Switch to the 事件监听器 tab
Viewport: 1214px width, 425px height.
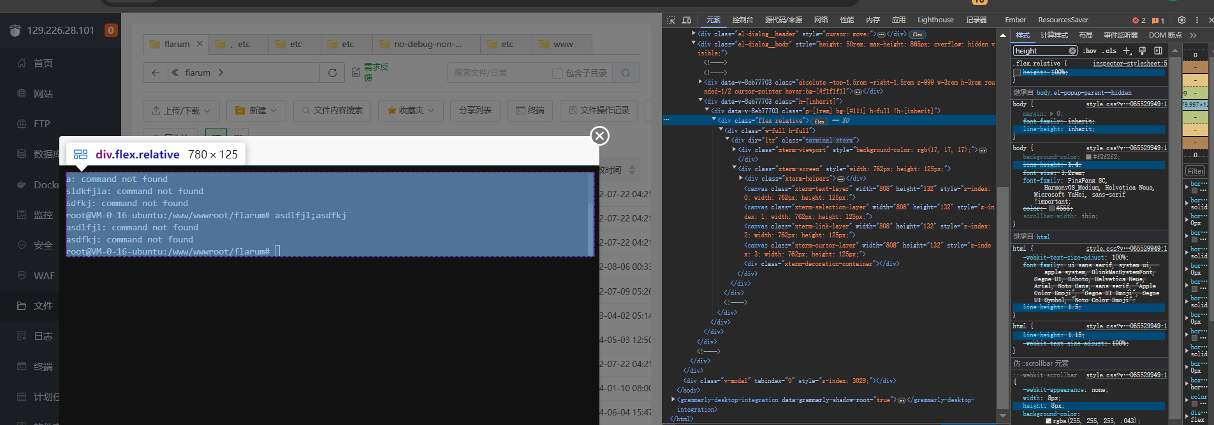coord(1120,35)
